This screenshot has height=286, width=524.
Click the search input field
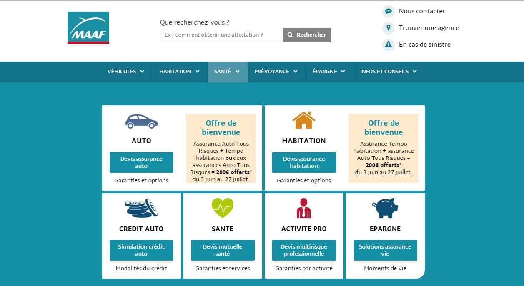coord(221,35)
